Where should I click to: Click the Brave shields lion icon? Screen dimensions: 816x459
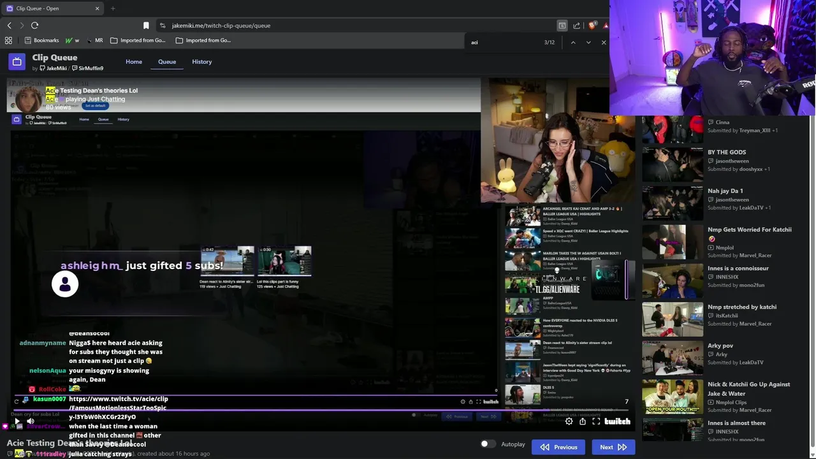coord(592,25)
